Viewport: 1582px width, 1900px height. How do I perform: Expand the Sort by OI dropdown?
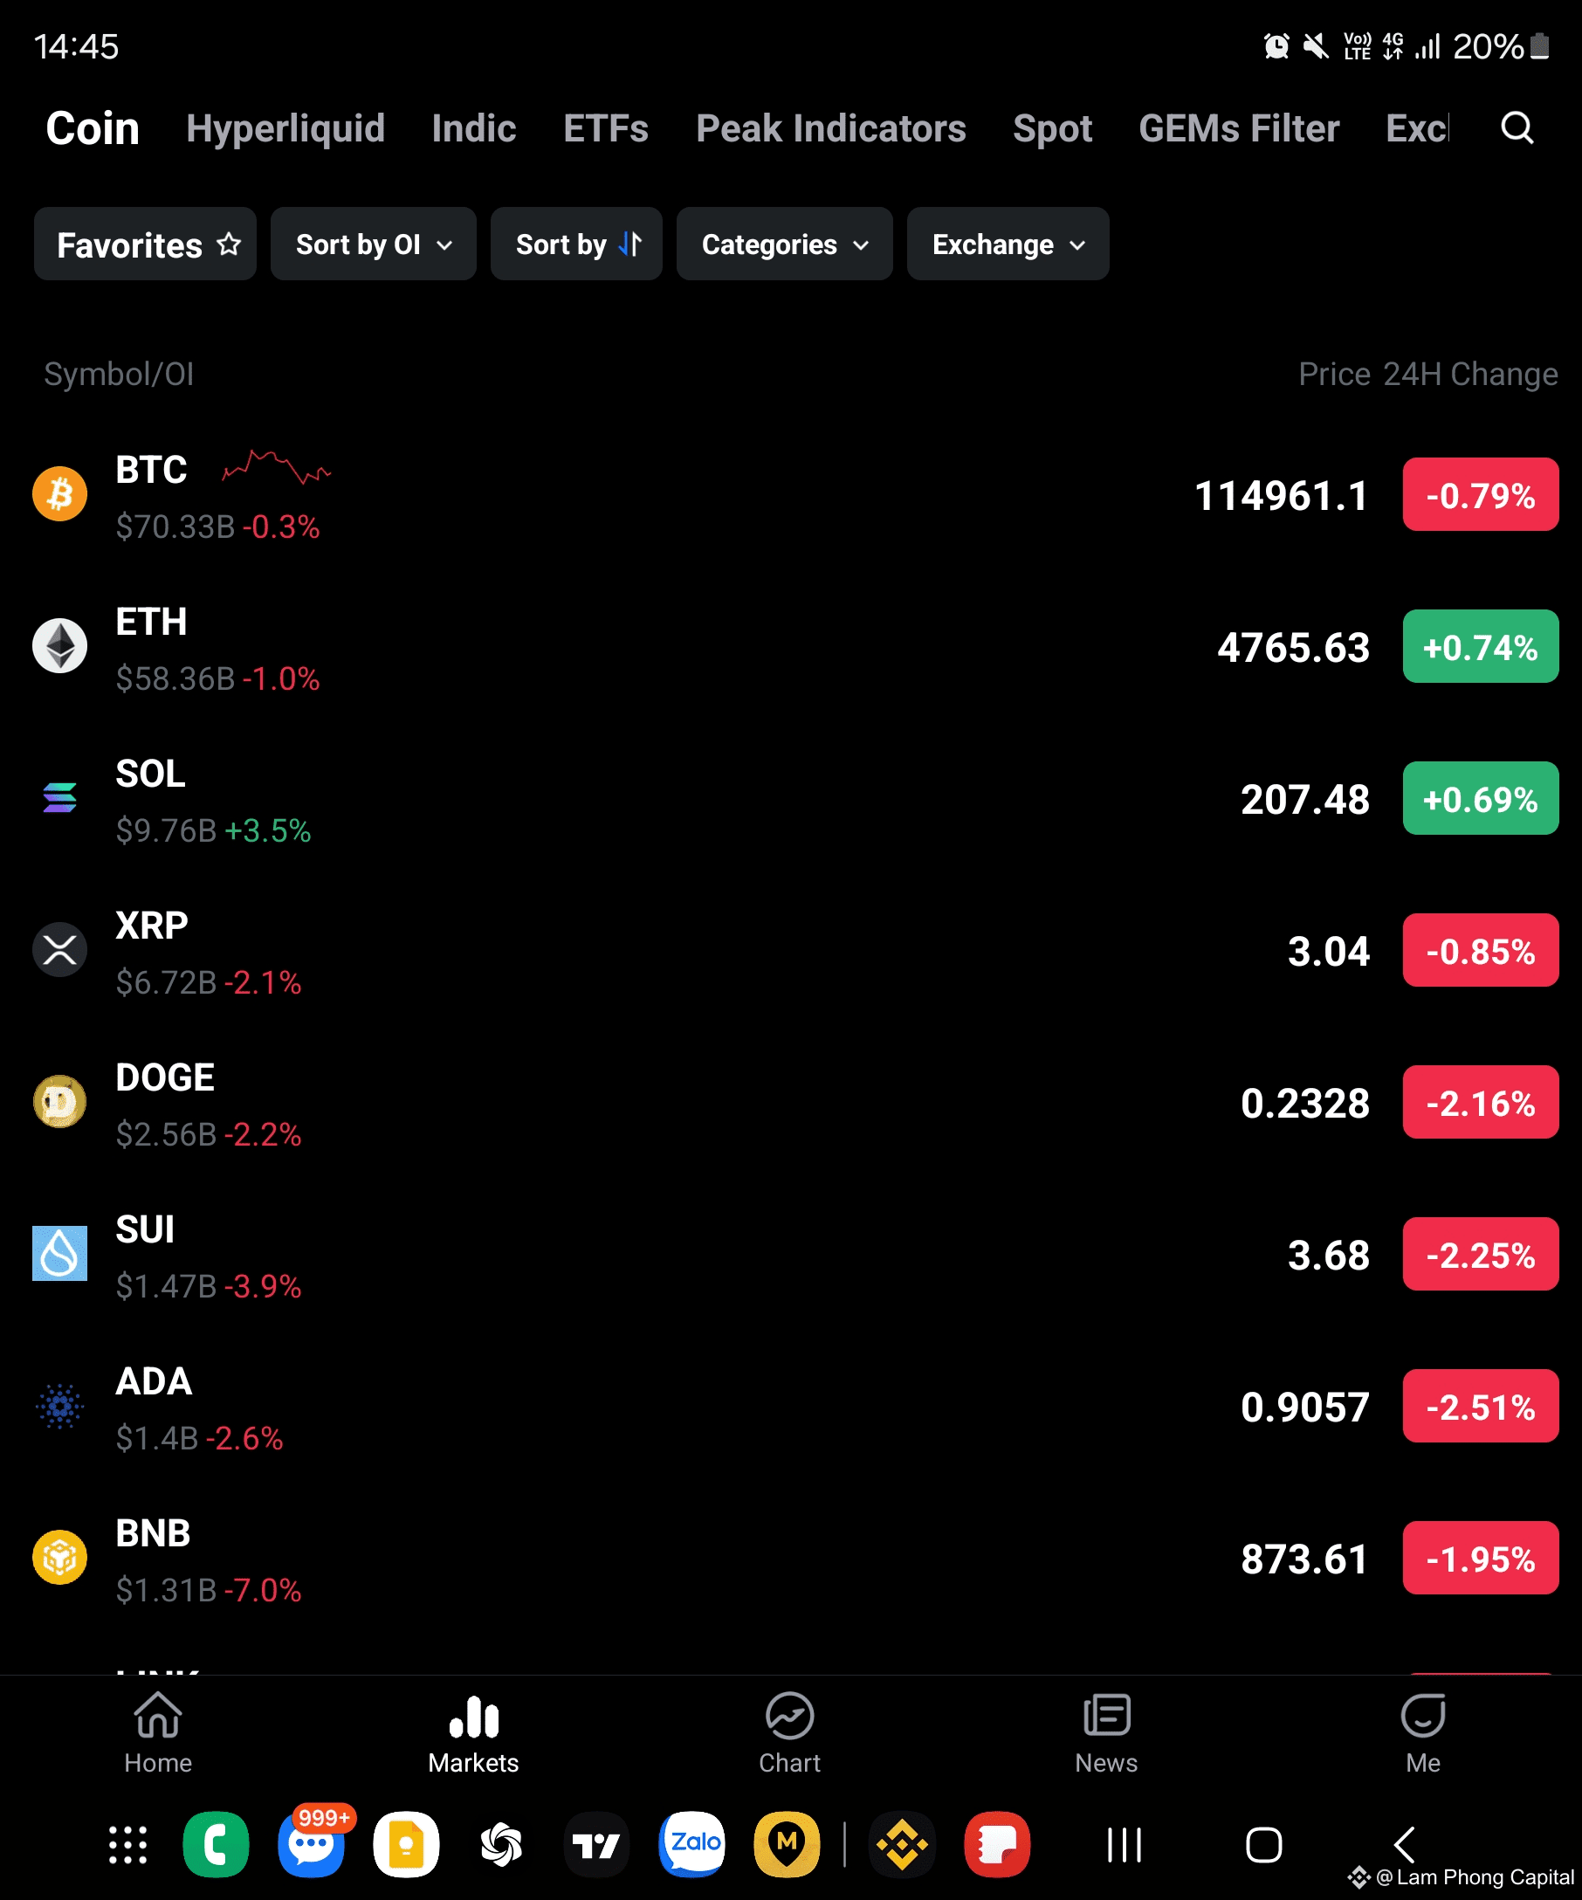tap(373, 244)
